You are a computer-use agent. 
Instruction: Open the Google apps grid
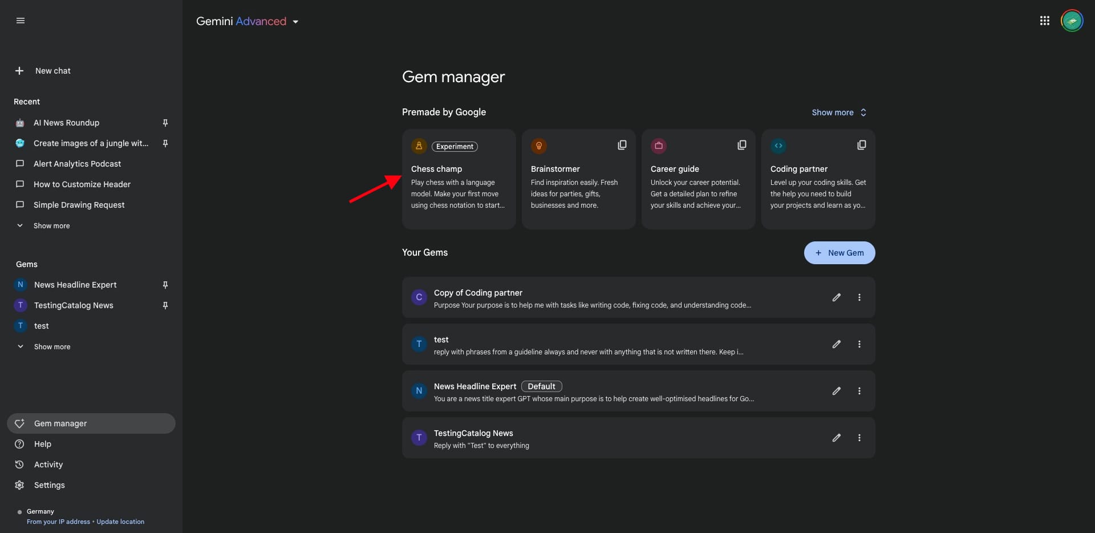click(1044, 21)
